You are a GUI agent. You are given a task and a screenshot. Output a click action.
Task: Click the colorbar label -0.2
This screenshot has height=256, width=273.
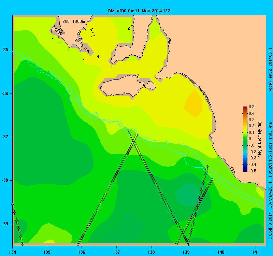click(x=252, y=152)
